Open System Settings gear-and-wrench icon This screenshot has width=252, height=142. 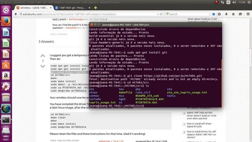(x=6, y=87)
